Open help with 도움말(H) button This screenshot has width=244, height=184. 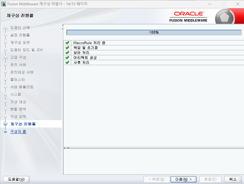coord(16,179)
